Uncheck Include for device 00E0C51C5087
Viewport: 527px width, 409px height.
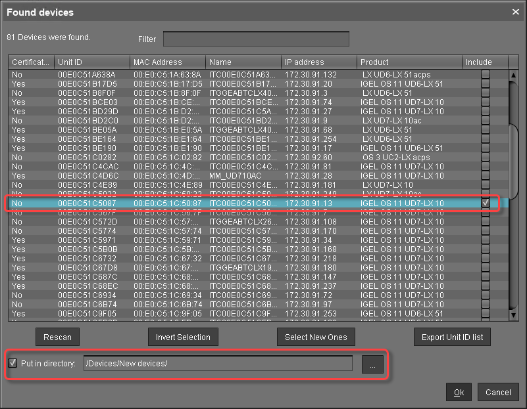[x=486, y=204]
